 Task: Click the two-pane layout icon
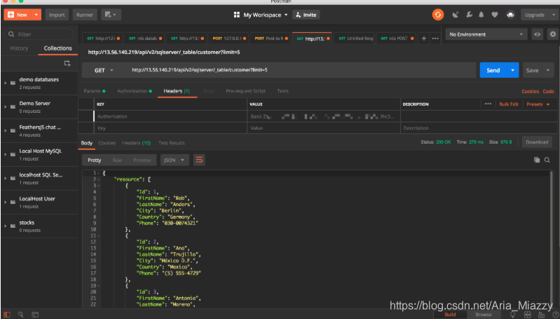(528, 315)
